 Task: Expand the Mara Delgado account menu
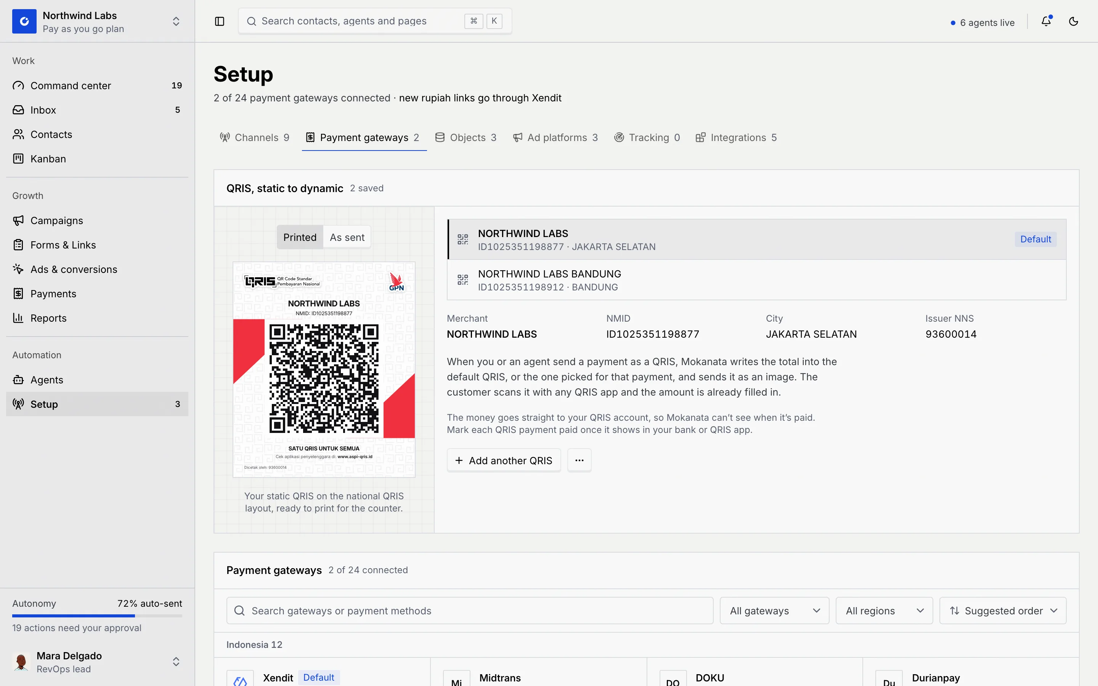pos(176,662)
